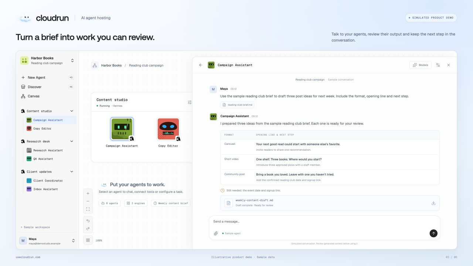473x266 pixels.
Task: Focus the Send a message field
Action: [324, 222]
